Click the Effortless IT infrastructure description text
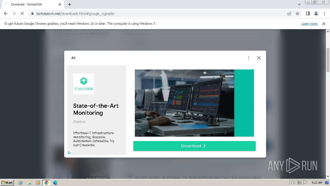Viewport: 330px width, 186px height. [x=94, y=139]
